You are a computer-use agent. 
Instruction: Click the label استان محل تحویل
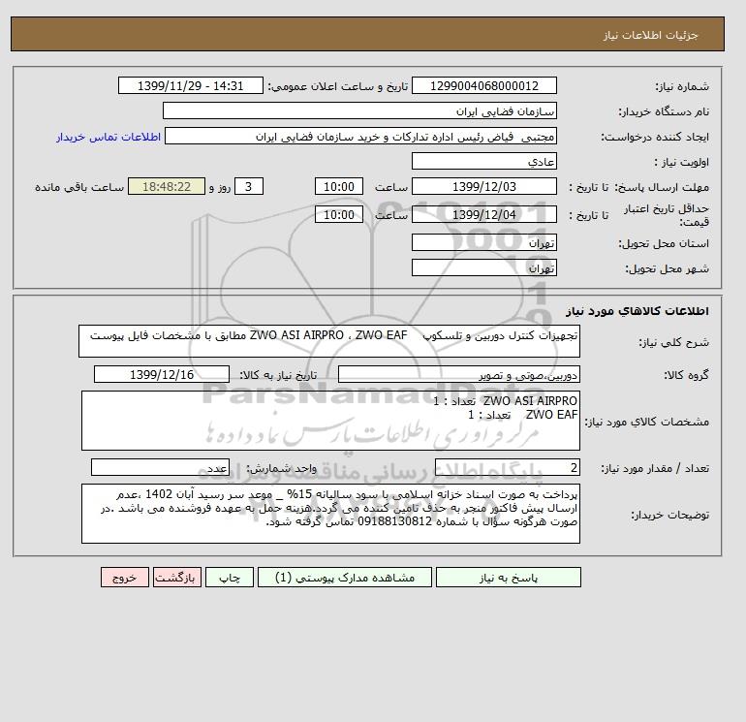(664, 243)
